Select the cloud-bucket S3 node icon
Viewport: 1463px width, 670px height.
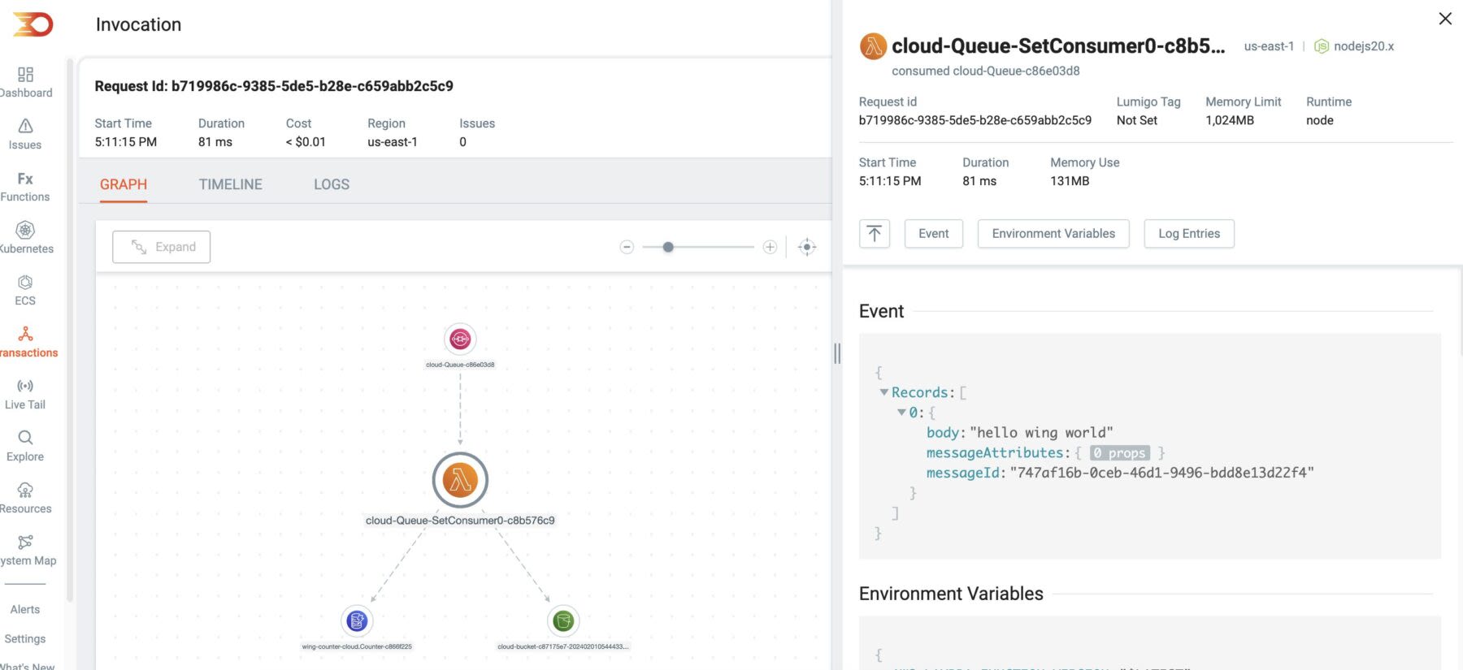[x=563, y=621]
